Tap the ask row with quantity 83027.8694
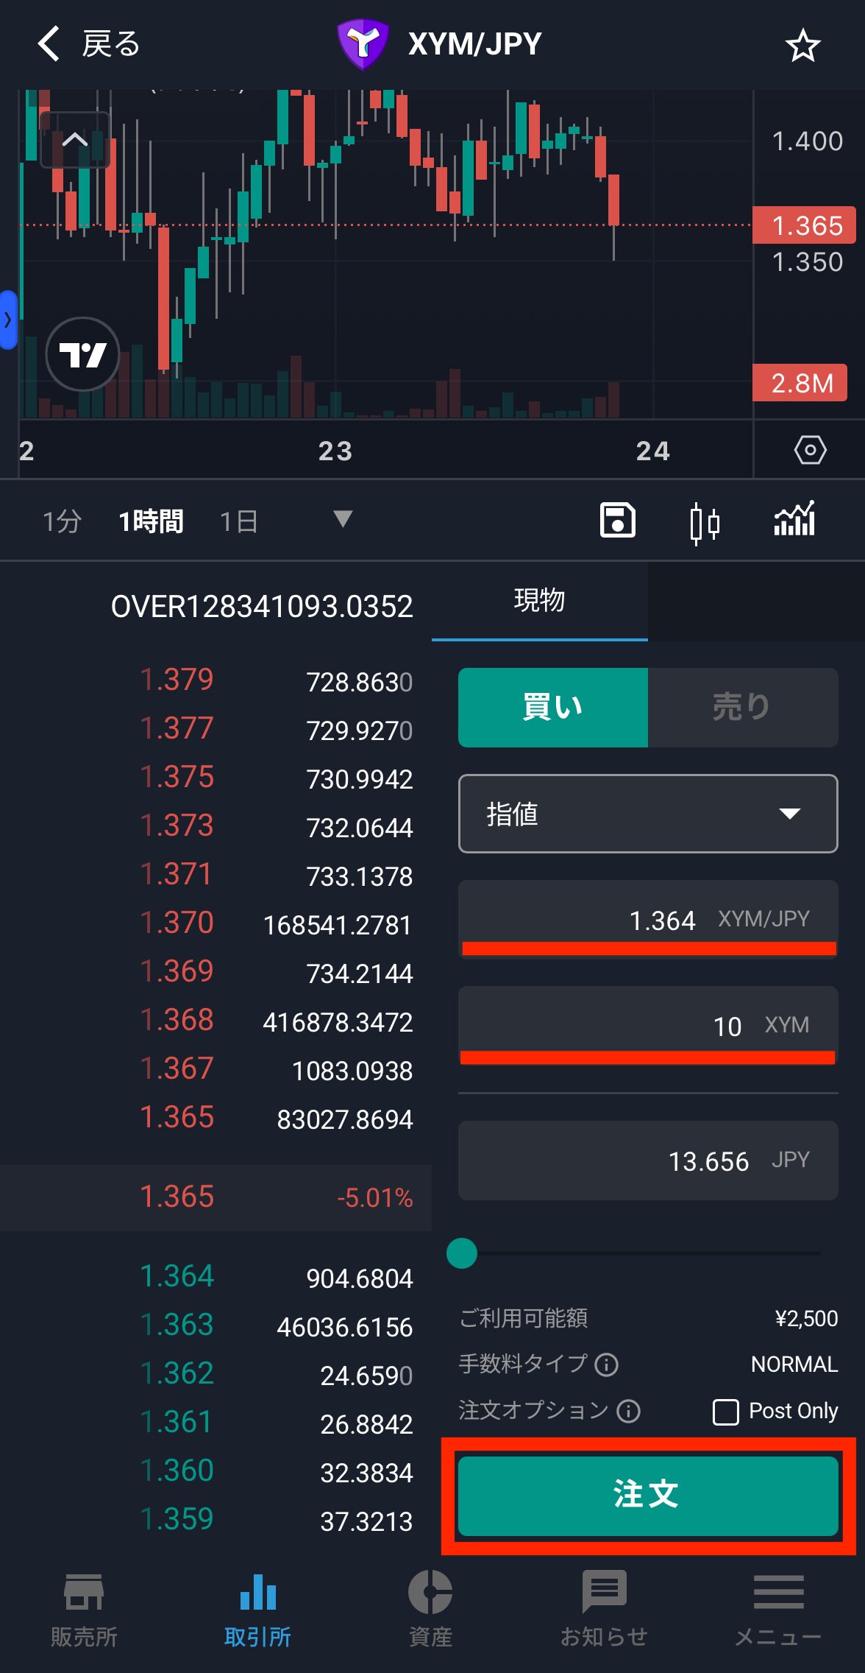Image resolution: width=865 pixels, height=1673 pixels. 216,1118
